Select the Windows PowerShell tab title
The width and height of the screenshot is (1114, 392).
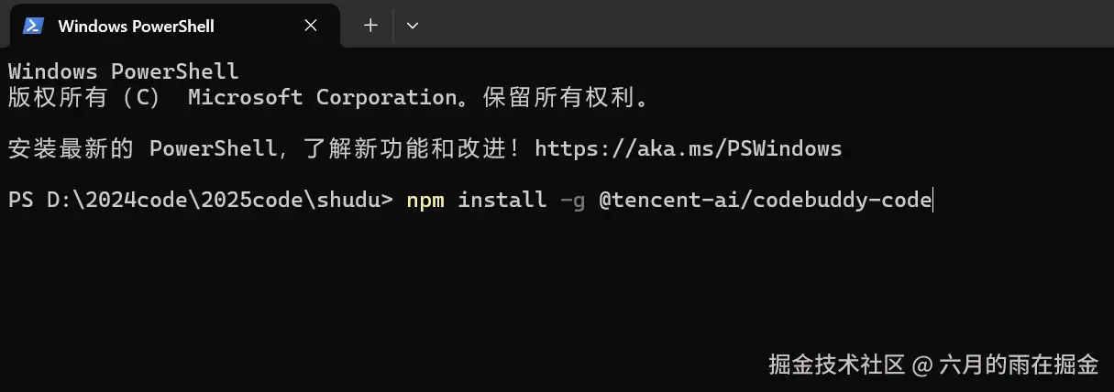pos(136,26)
